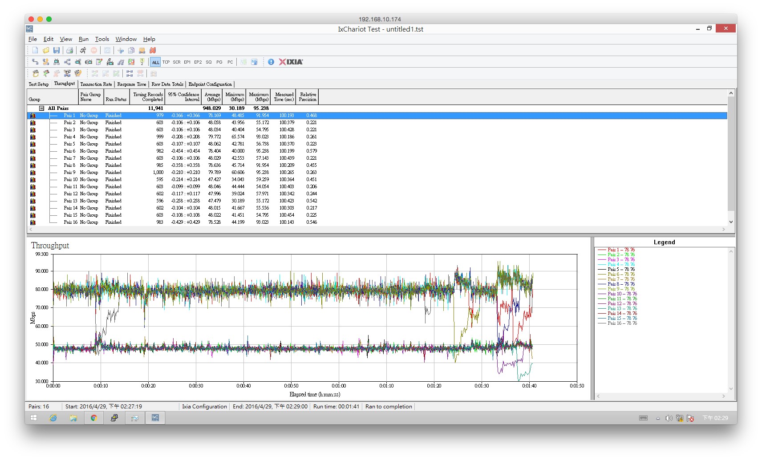Screen dimensions: 762x460
Task: Save the test with floppy disk icon
Action: pyautogui.click(x=57, y=50)
